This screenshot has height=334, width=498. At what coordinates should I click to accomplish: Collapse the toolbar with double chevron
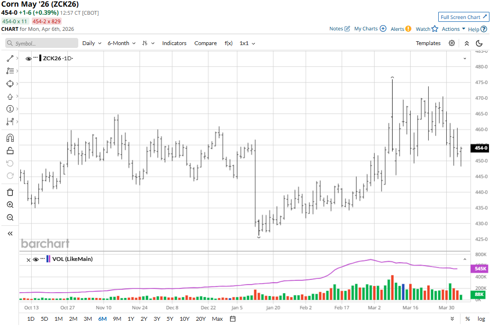pos(467,43)
